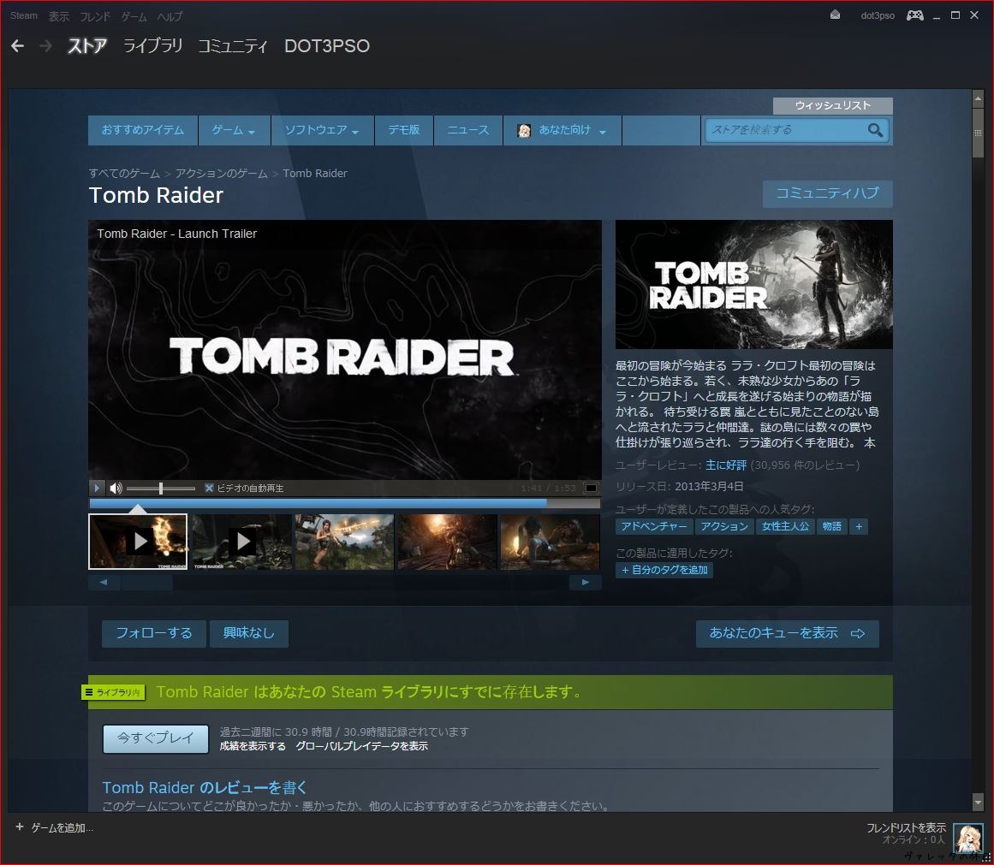The width and height of the screenshot is (994, 865).
Task: Click the すべてのゲーム breadcrumb
Action: pos(124,173)
